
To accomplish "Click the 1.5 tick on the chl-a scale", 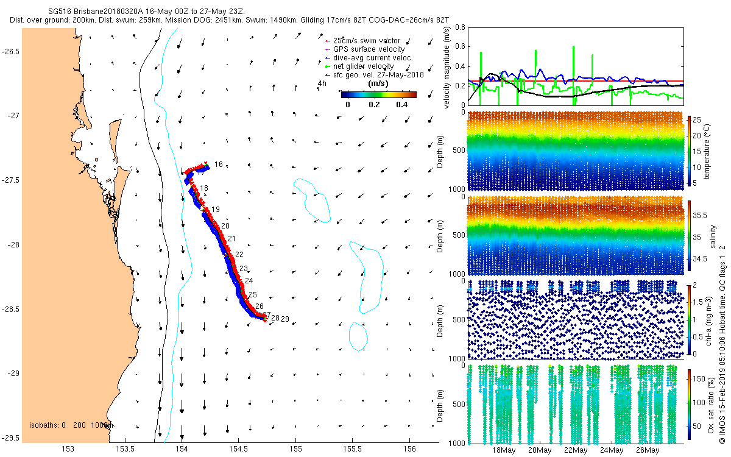I will click(699, 302).
